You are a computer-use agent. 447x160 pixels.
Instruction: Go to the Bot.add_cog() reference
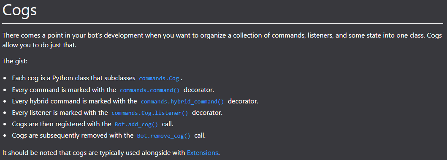tap(136, 125)
